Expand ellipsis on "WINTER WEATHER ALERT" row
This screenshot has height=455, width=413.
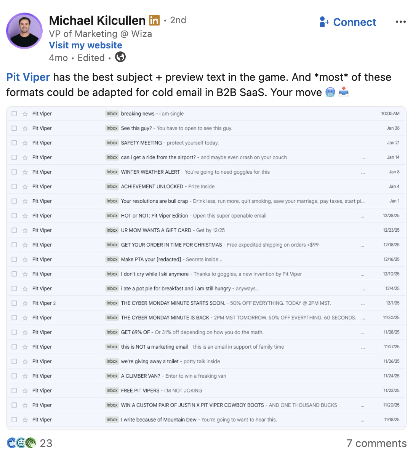(363, 173)
